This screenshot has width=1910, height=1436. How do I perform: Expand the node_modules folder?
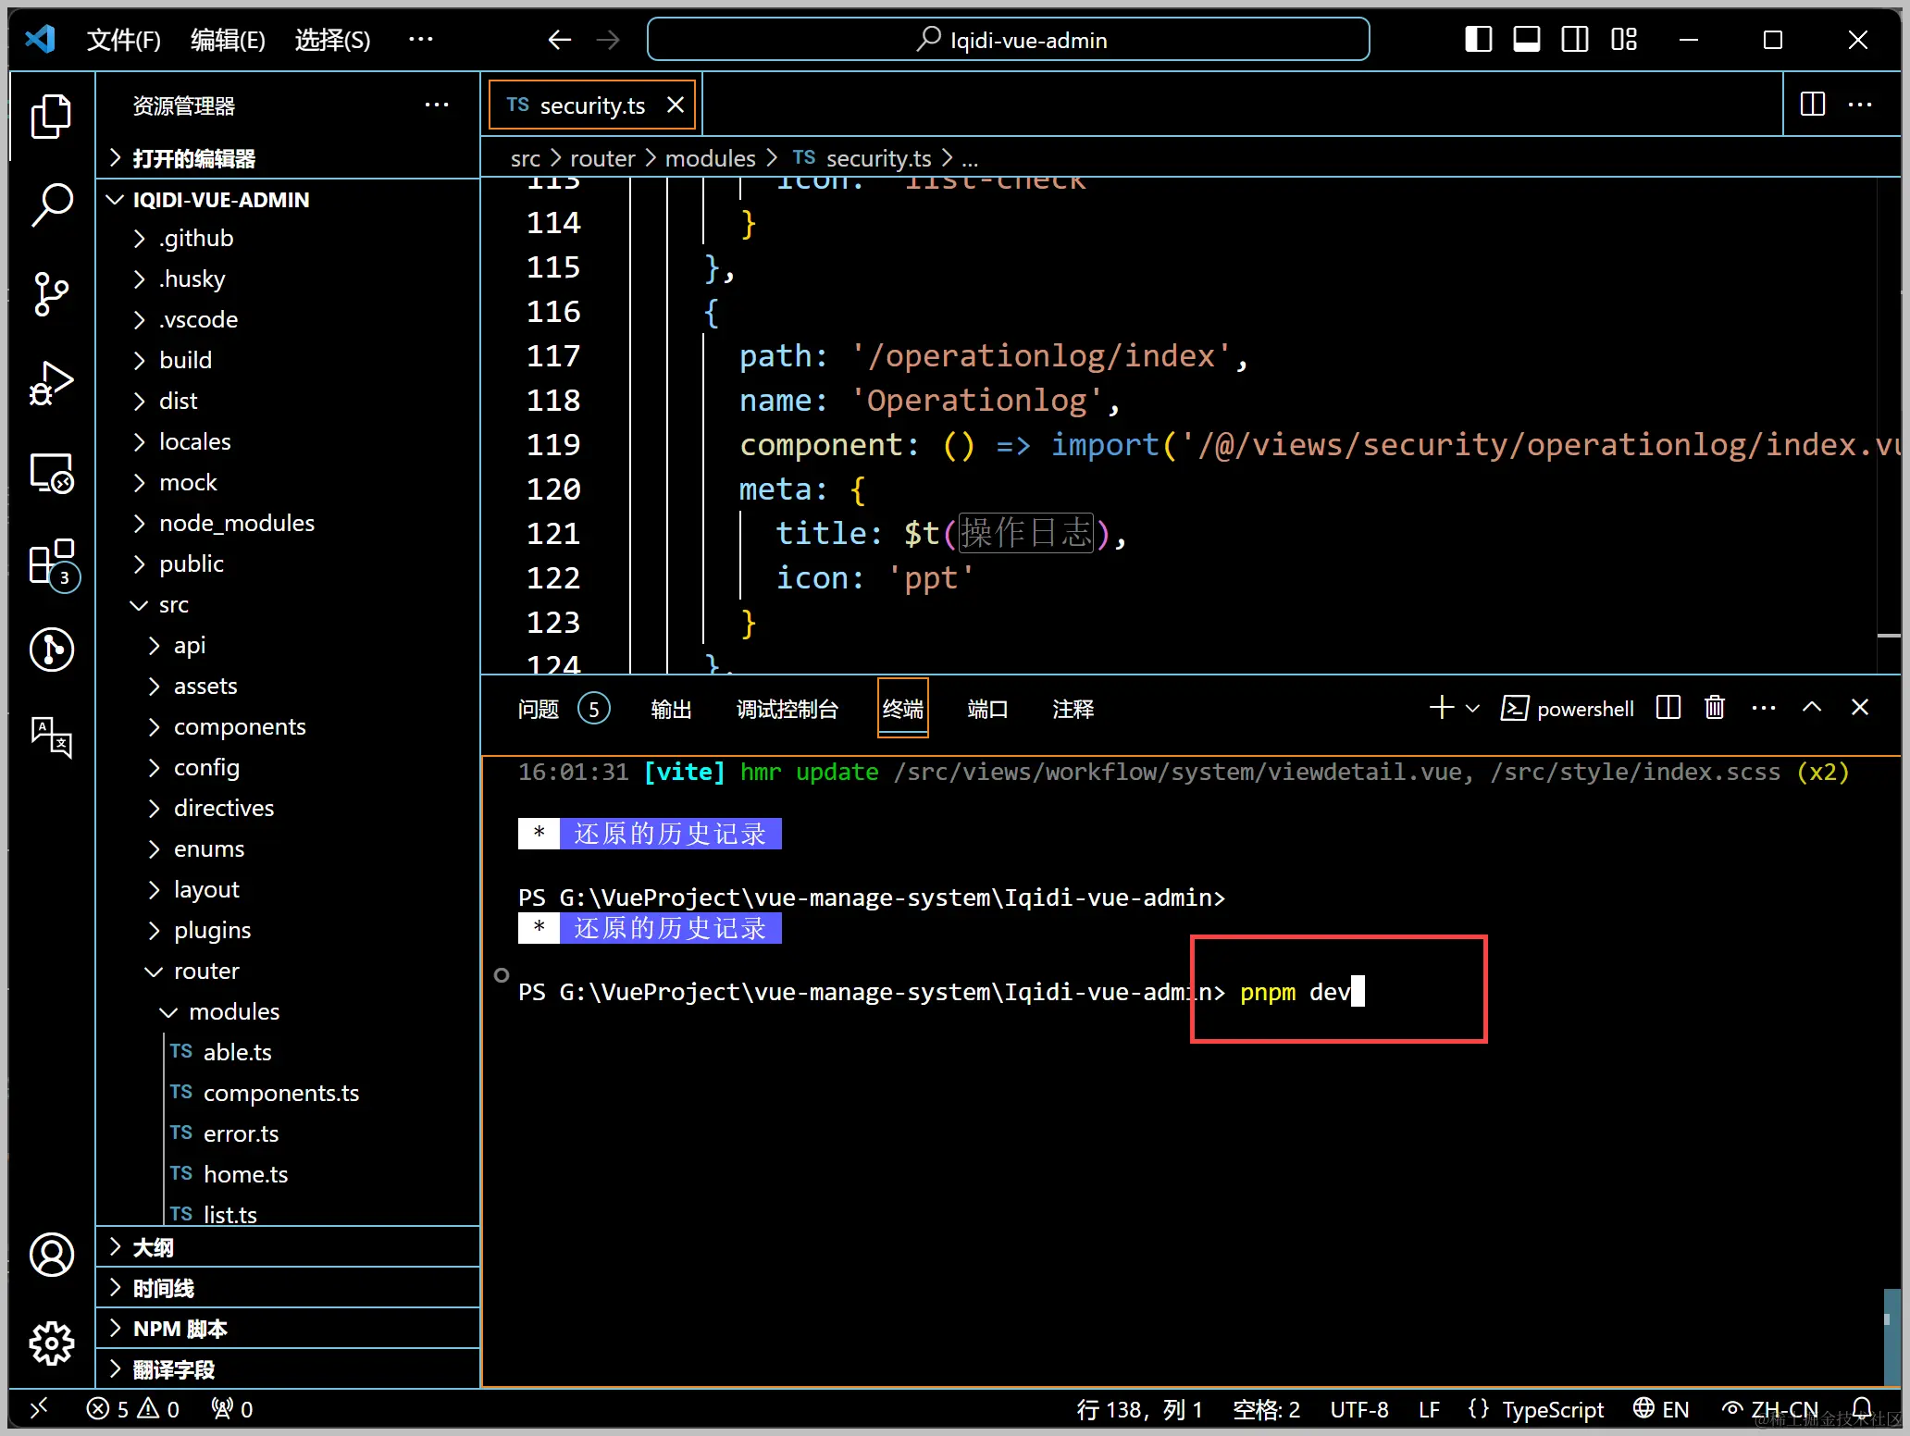pyautogui.click(x=236, y=523)
